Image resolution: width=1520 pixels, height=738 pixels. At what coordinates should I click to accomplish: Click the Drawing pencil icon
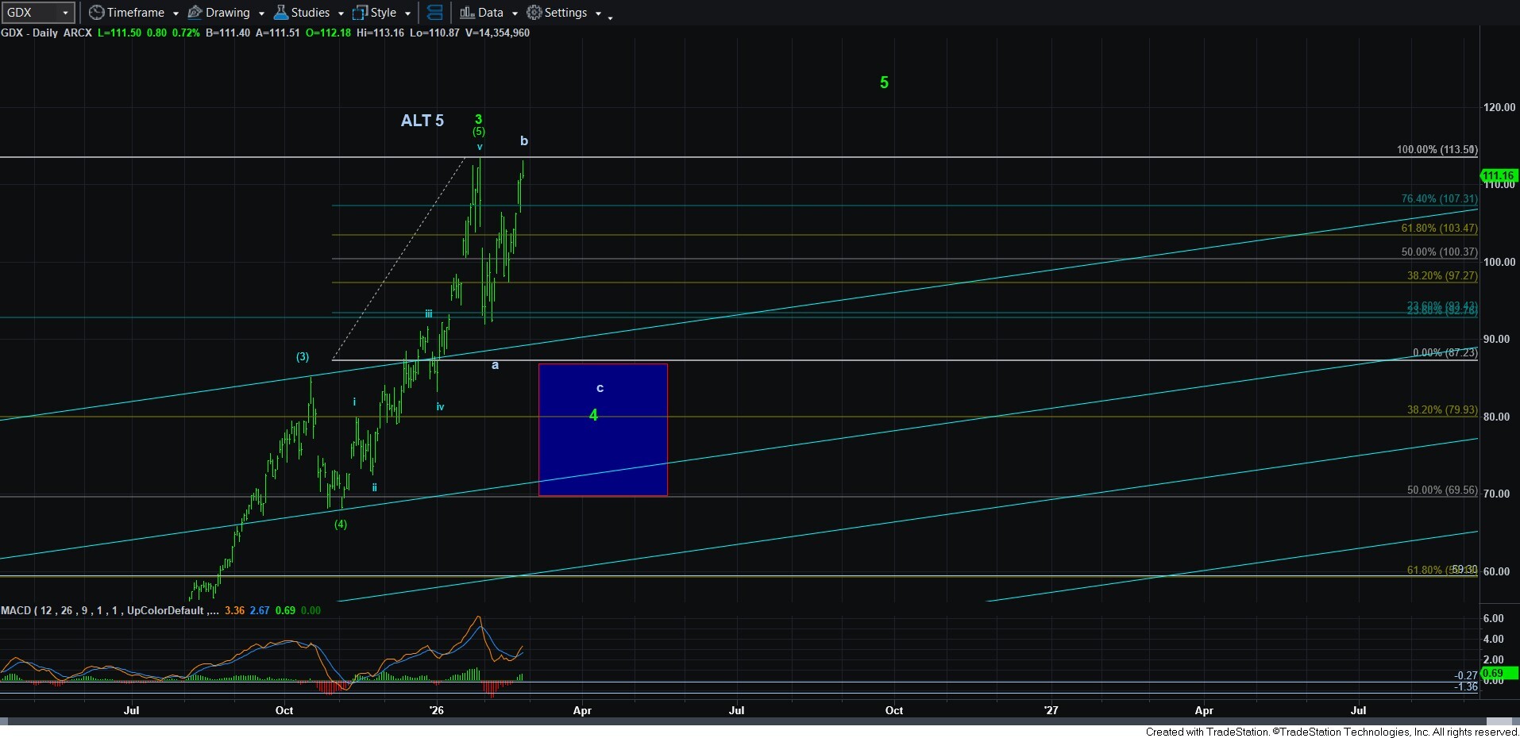195,13
